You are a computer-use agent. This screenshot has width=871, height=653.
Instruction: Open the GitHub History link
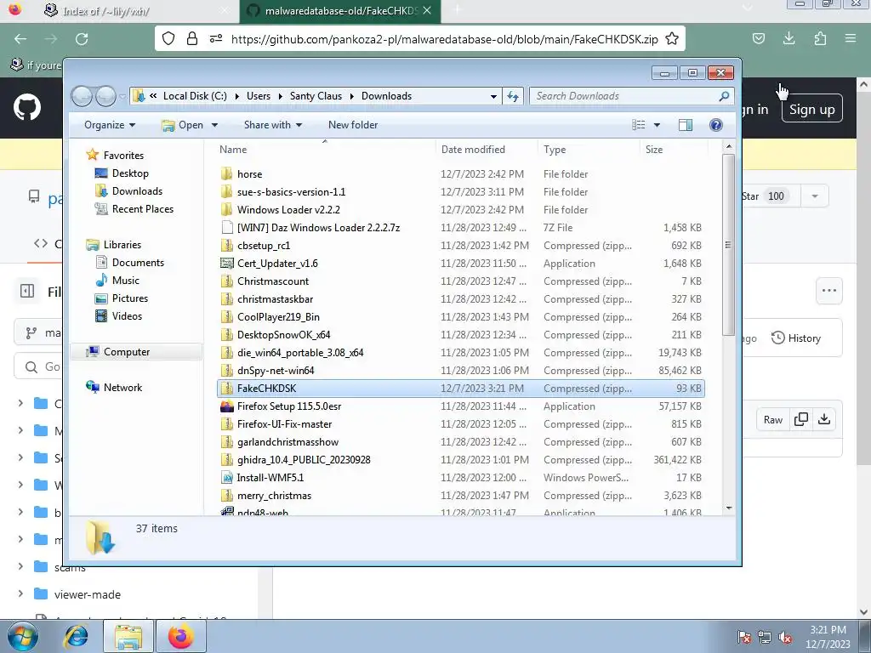pyautogui.click(x=795, y=338)
